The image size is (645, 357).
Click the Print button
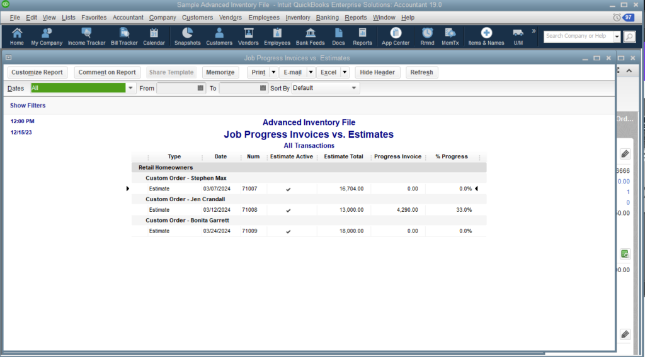coord(258,72)
